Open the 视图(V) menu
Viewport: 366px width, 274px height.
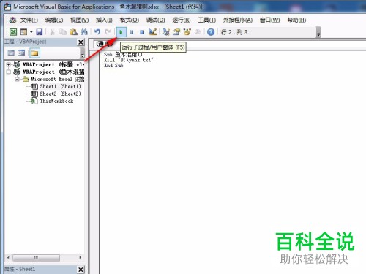(79, 20)
